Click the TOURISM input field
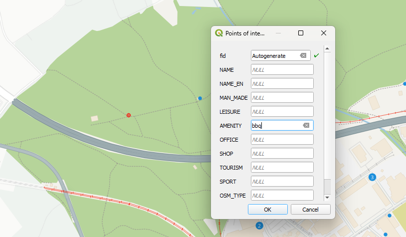This screenshot has height=237, width=406. pos(282,168)
